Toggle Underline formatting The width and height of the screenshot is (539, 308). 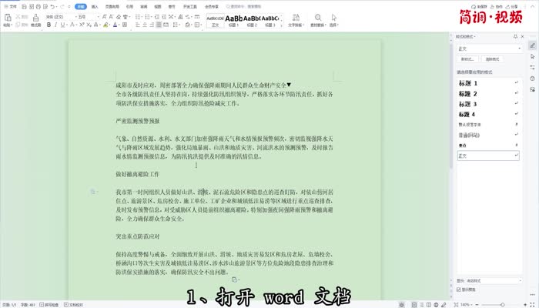(x=62, y=25)
